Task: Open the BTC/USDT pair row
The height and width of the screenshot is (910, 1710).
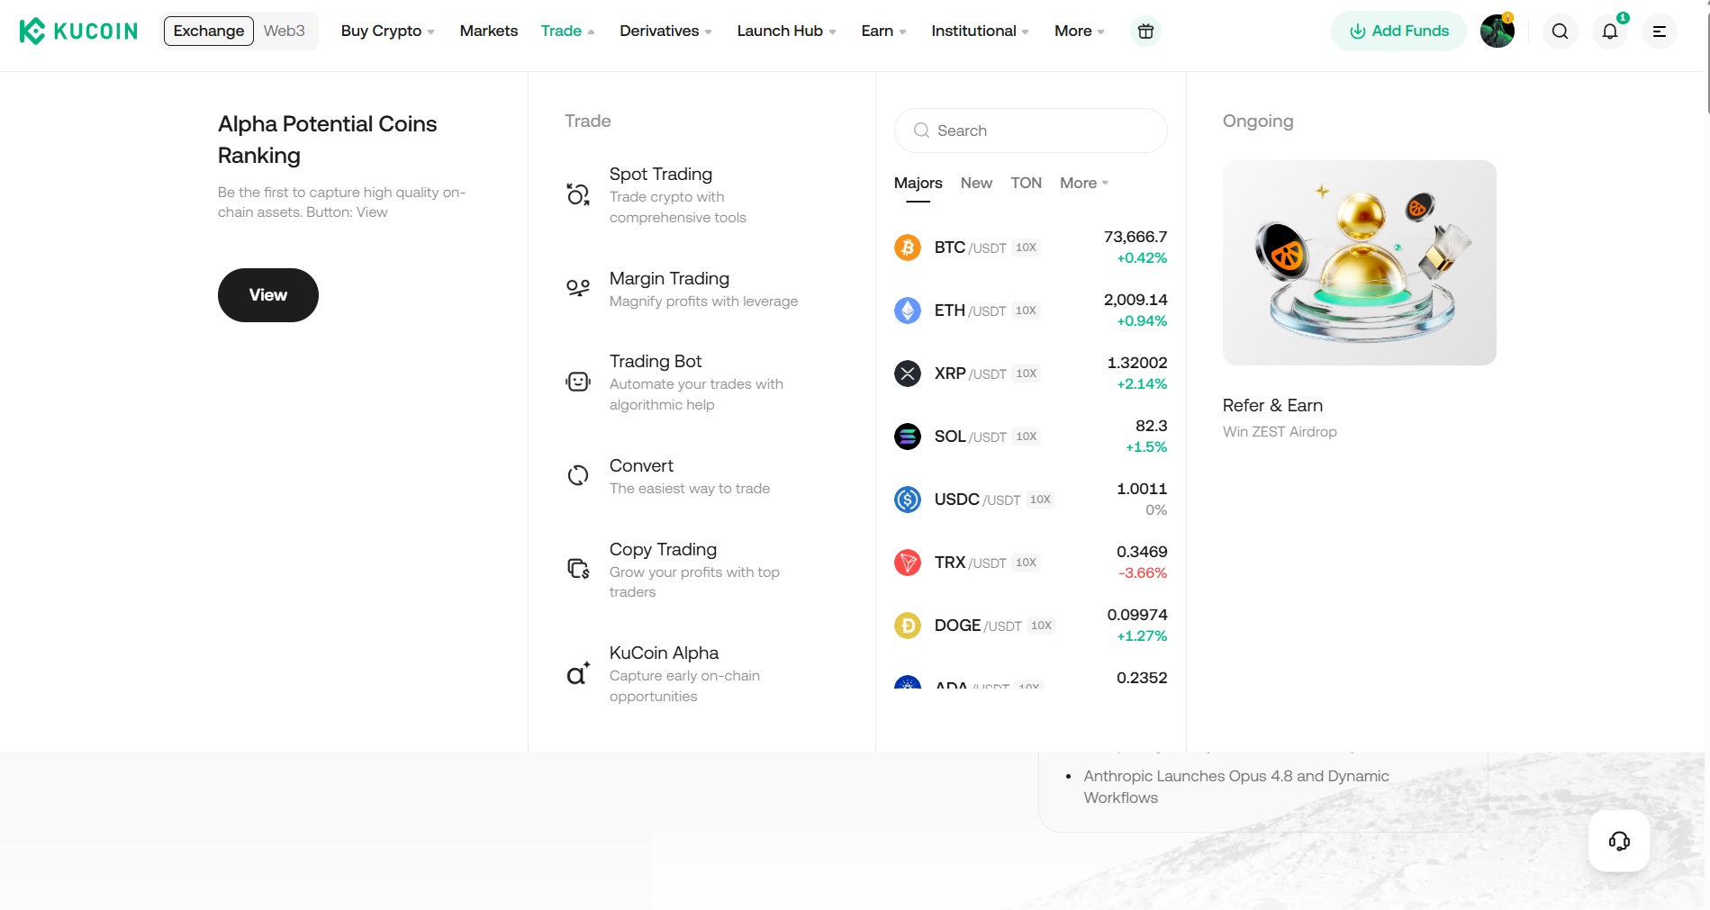Action: (x=1031, y=248)
